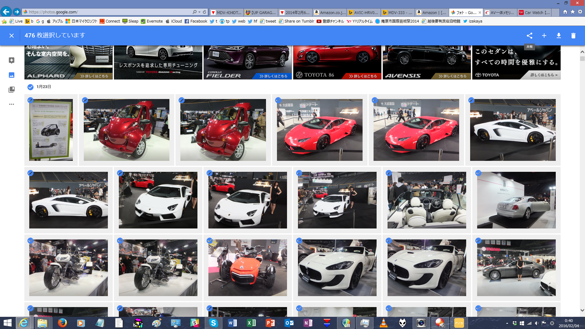Open the red Lamborghini Huracan photo thumbnail
This screenshot has width=585, height=329.
tap(320, 130)
